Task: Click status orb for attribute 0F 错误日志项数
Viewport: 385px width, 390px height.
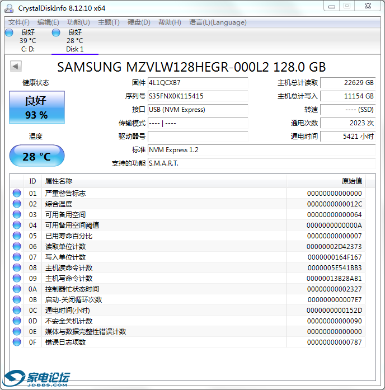Action: click(17, 342)
